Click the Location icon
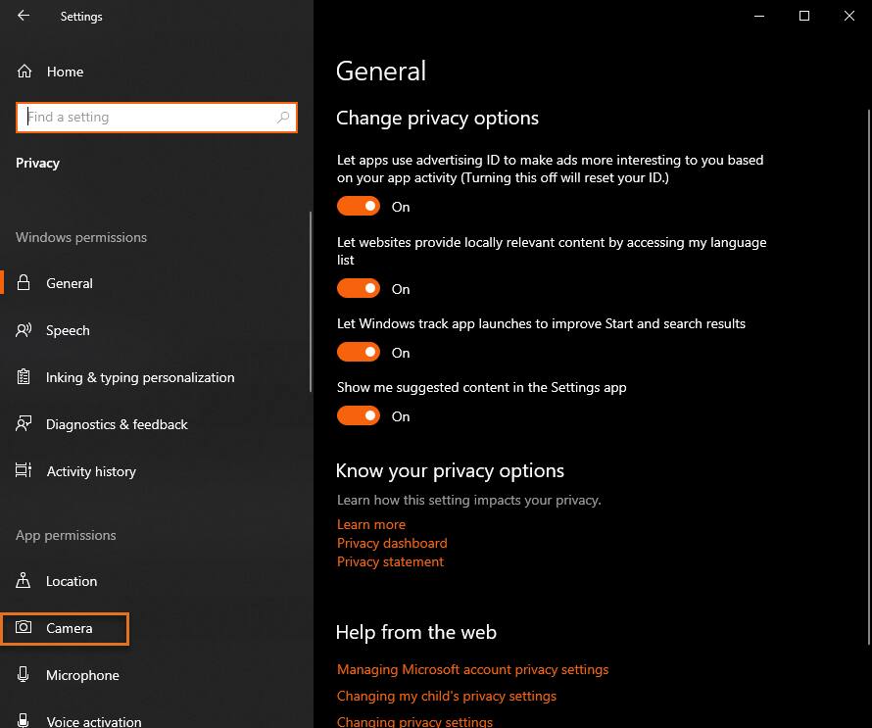Image resolution: width=872 pixels, height=728 pixels. point(24,580)
